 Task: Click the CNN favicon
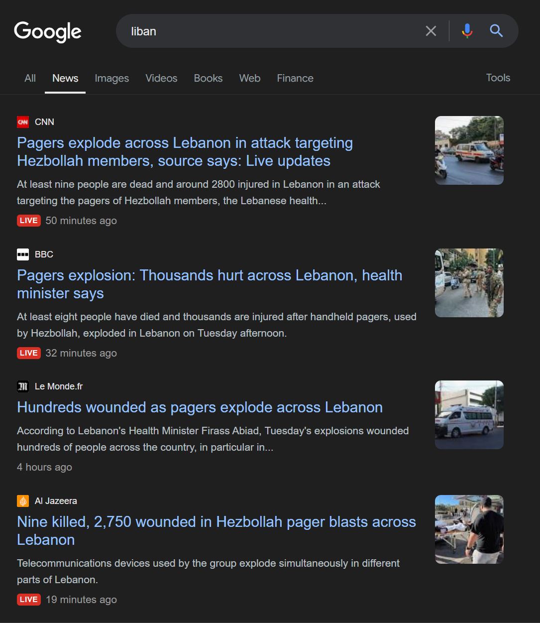(23, 122)
